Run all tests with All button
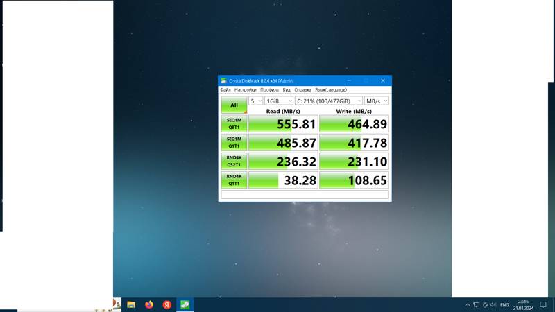This screenshot has height=312, width=555. (234, 105)
